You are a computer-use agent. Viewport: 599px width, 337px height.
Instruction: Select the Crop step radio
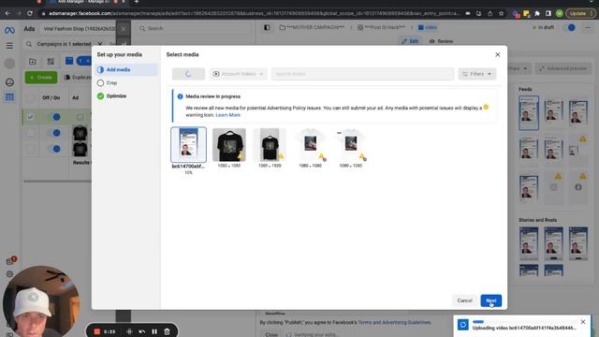(x=100, y=83)
